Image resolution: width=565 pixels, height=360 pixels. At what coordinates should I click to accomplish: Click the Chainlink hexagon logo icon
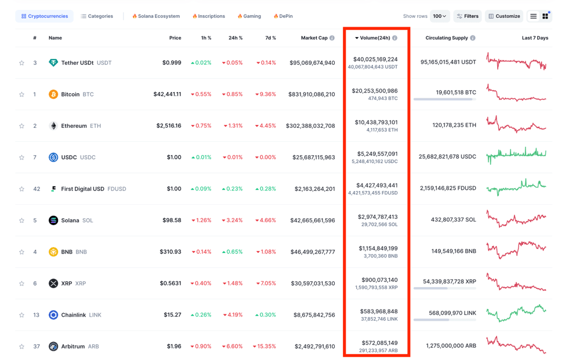pyautogui.click(x=53, y=315)
